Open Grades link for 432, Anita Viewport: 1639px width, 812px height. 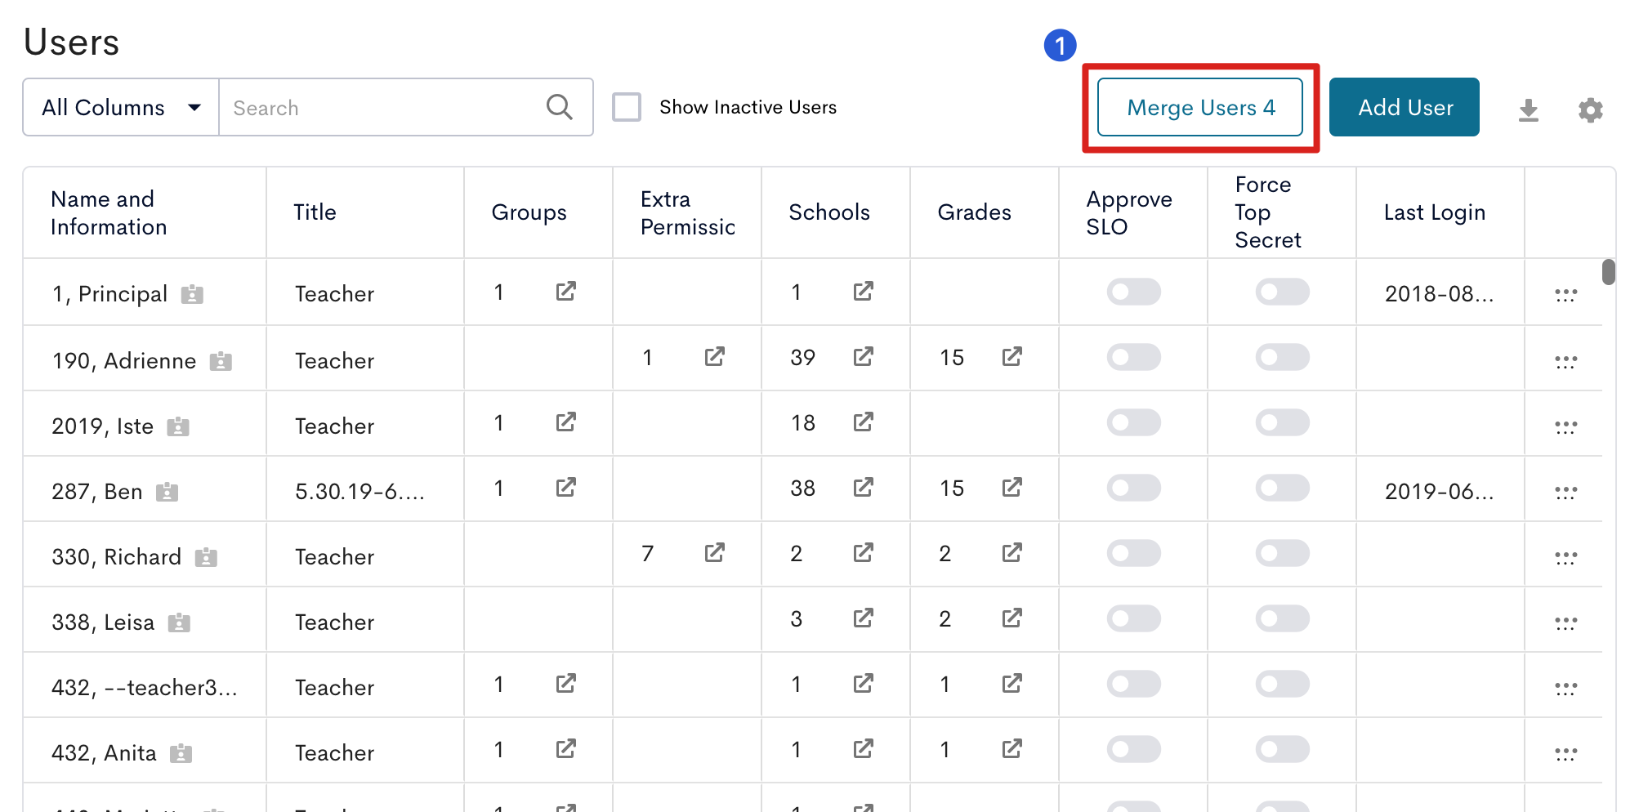click(x=1012, y=749)
